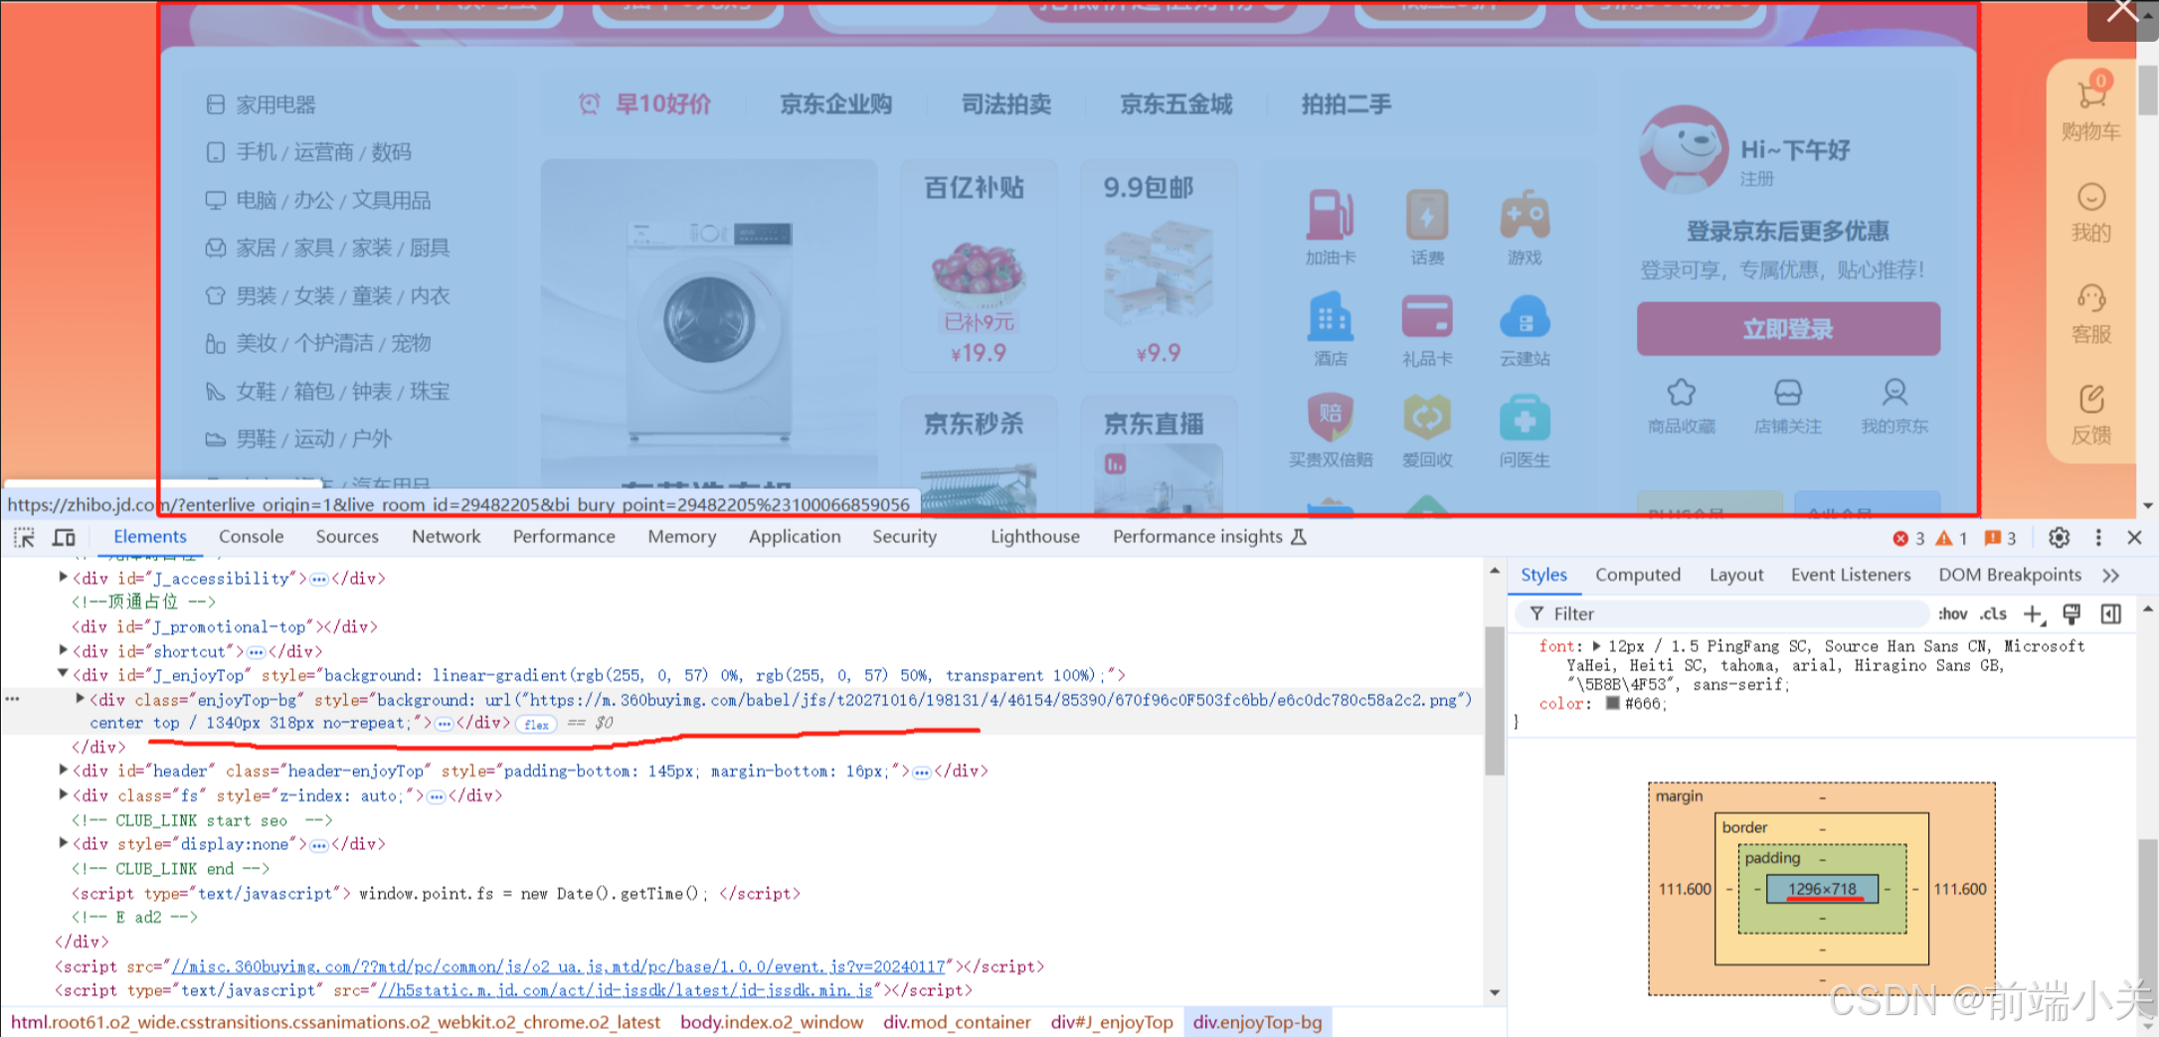The width and height of the screenshot is (2159, 1037).
Task: Click the red errors count indicator
Action: pyautogui.click(x=1908, y=538)
